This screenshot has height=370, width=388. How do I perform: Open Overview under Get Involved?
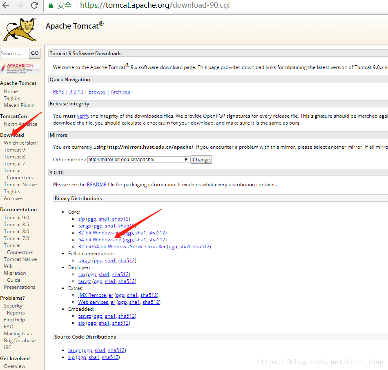pyautogui.click(x=15, y=366)
